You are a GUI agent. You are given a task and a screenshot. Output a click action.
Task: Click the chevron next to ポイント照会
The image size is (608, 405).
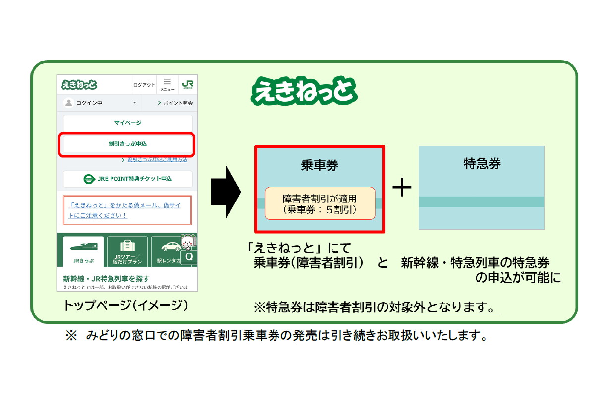pos(159,102)
